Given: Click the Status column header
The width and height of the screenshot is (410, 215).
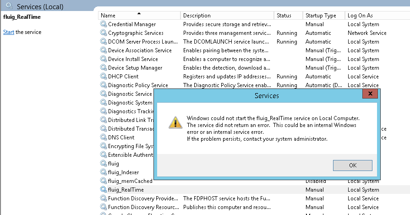Looking at the screenshot, I should (289, 16).
